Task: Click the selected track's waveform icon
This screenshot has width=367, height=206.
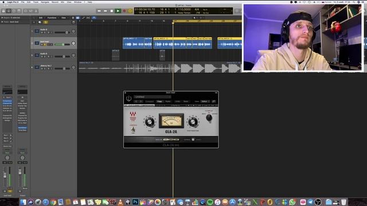Action: click(37, 43)
